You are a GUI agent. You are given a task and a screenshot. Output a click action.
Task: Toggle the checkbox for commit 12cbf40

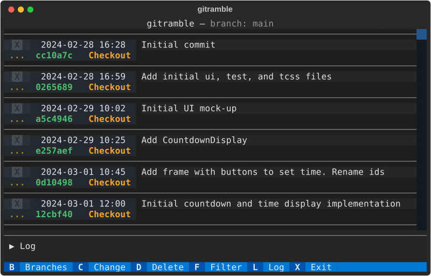17,204
